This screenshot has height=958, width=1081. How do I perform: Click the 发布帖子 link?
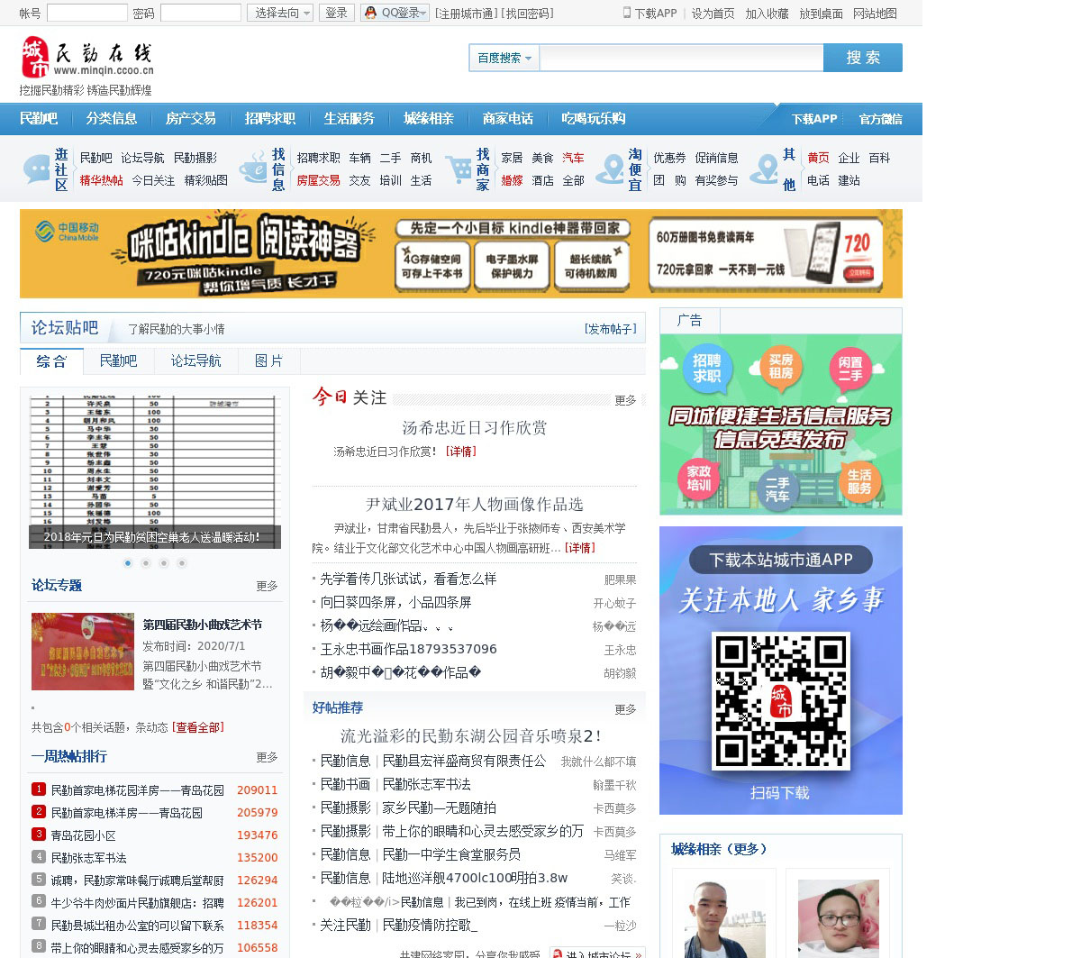point(611,329)
